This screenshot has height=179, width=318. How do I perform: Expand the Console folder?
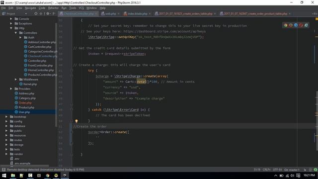(11, 19)
